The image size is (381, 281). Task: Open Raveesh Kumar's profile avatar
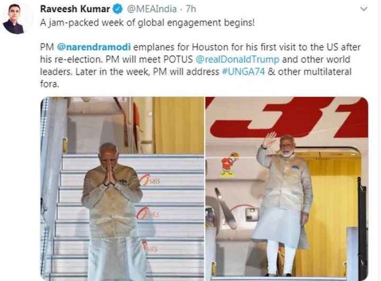pos(17,19)
